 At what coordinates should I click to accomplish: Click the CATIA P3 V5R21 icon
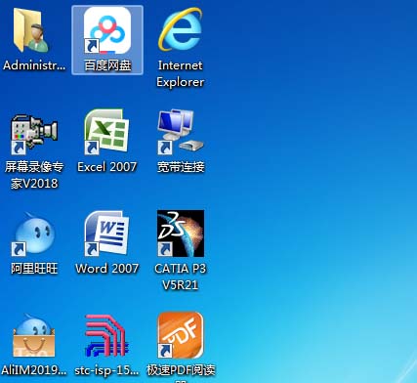(181, 234)
